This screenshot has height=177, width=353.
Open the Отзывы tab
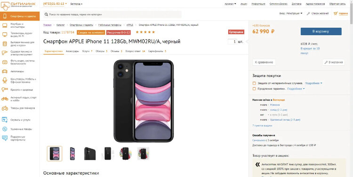(x=116, y=51)
